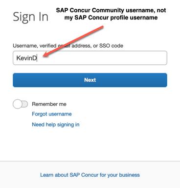The image size is (180, 188).
Task: Open the Need help signing in link
Action: [x=56, y=125]
